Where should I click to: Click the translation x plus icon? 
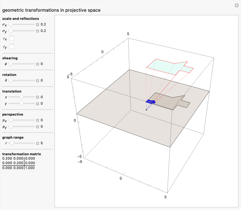(x=37, y=97)
